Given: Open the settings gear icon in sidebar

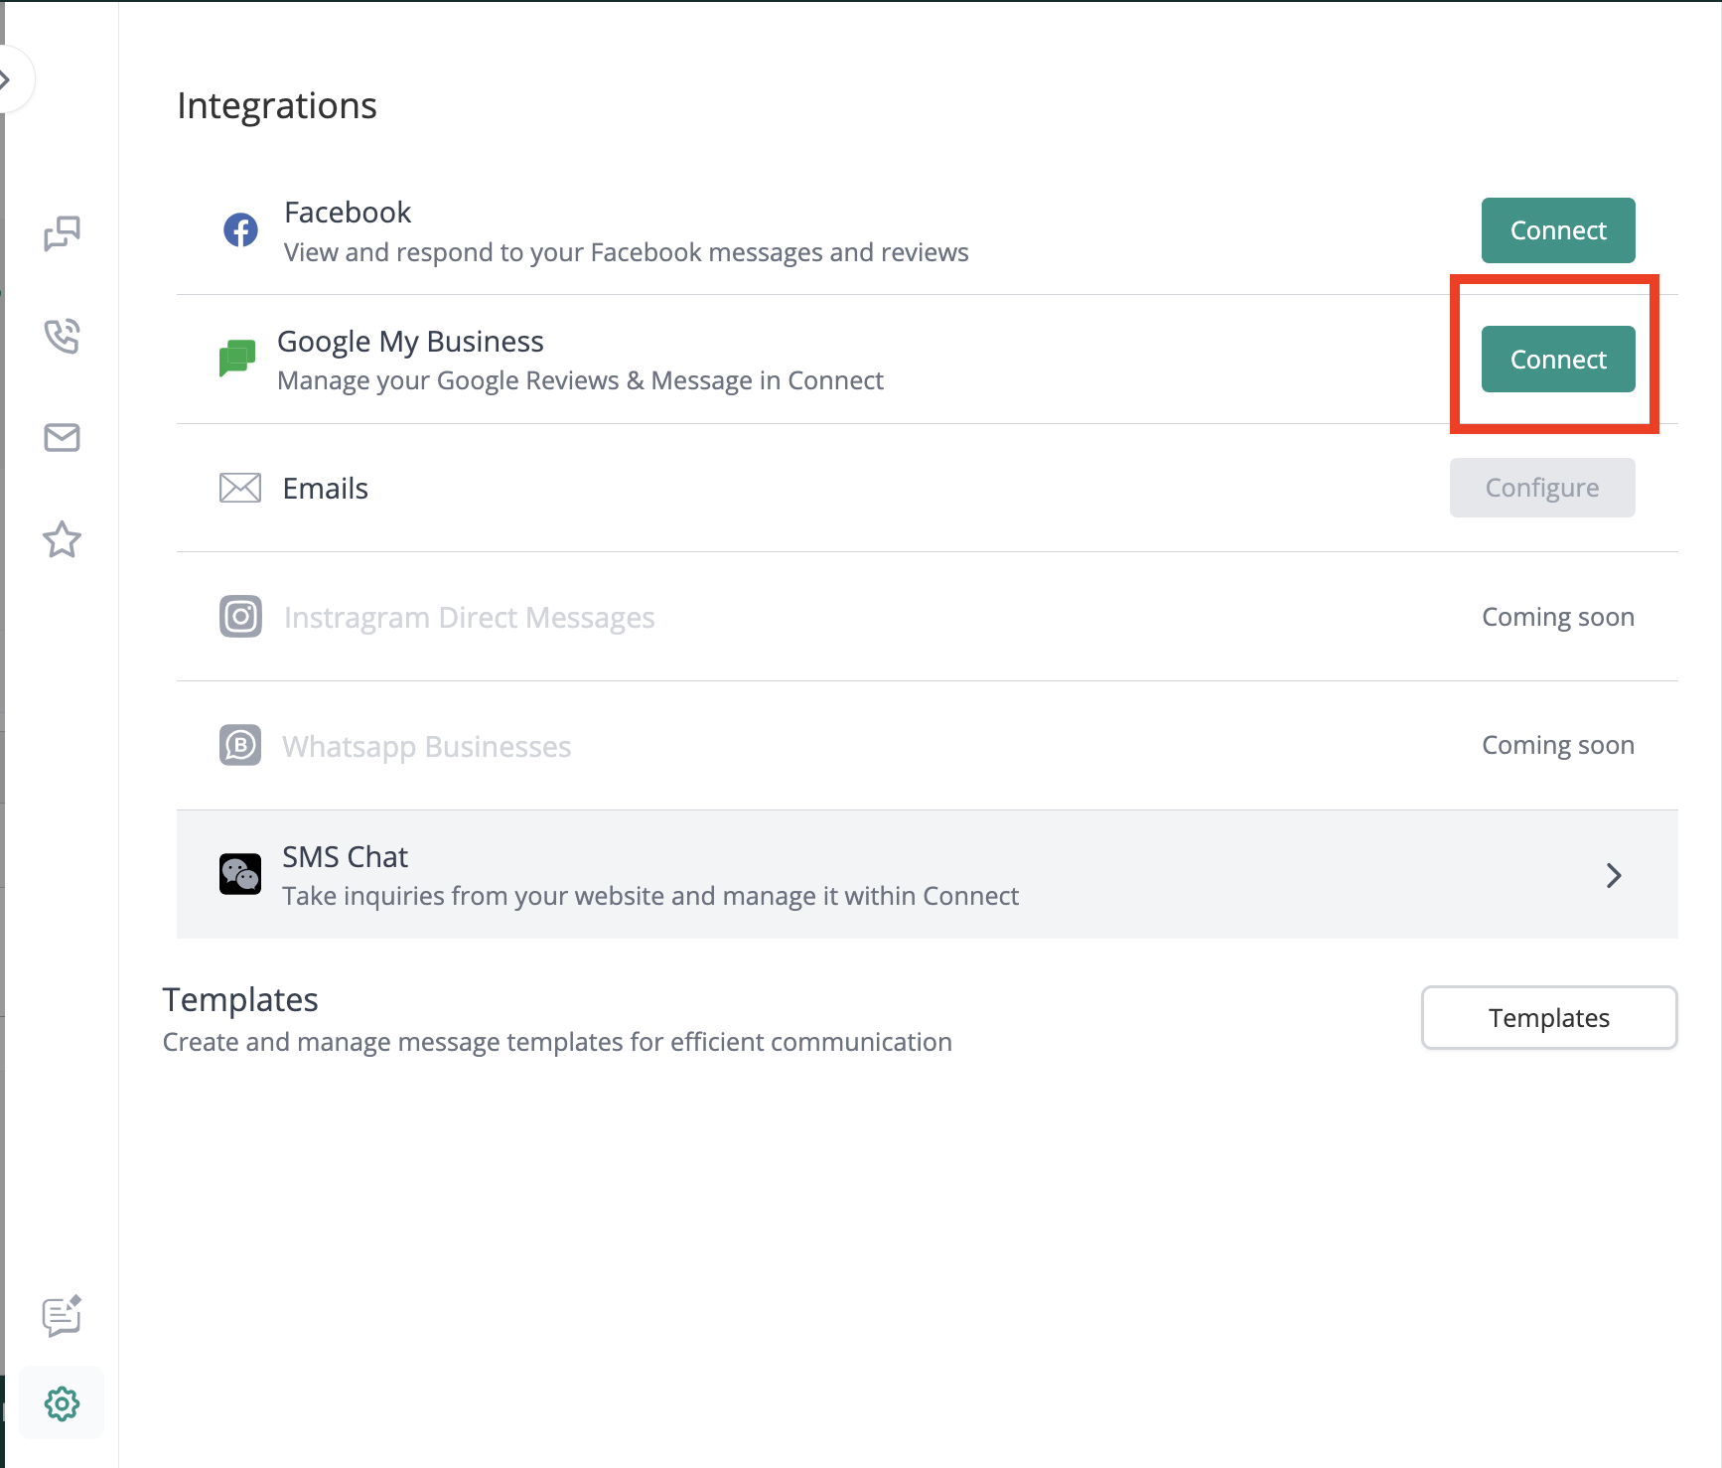Looking at the screenshot, I should pyautogui.click(x=62, y=1403).
